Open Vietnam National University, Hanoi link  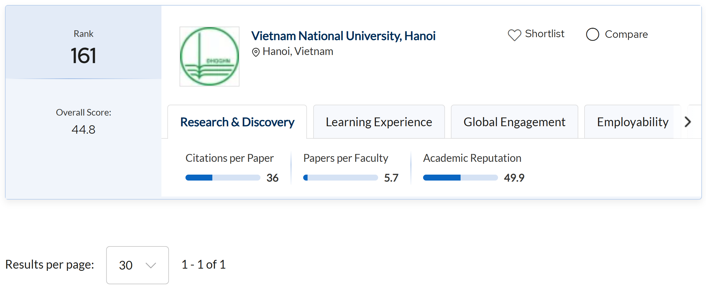click(x=343, y=36)
